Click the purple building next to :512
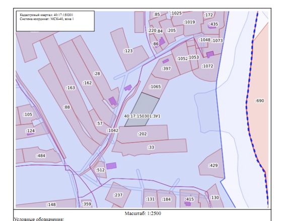 click(x=111, y=166)
